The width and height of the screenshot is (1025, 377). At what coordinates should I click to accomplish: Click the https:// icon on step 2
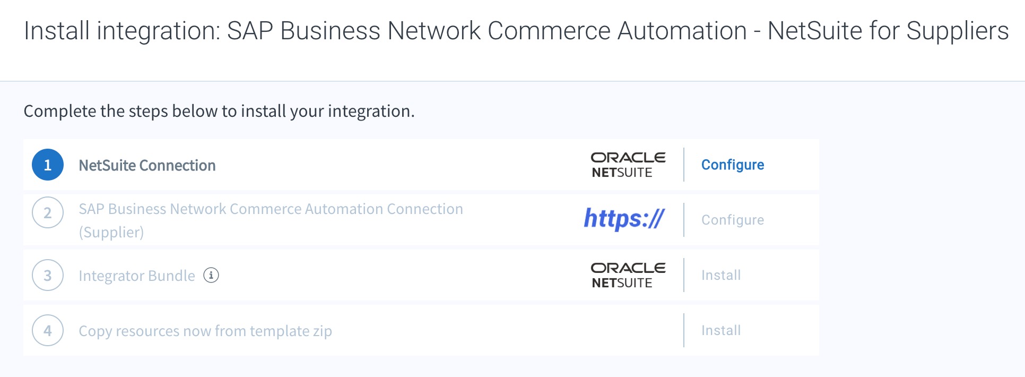(x=624, y=219)
